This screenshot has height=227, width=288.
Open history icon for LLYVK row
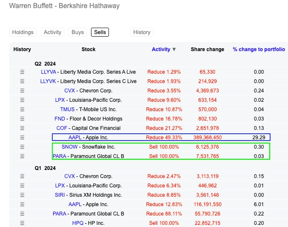pyautogui.click(x=22, y=81)
